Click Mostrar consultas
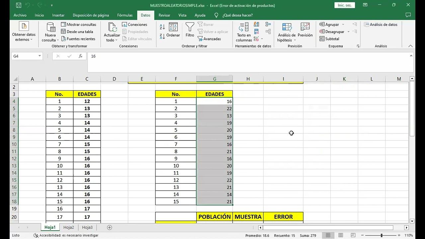Viewport: 425px width, 239px height. (79, 25)
